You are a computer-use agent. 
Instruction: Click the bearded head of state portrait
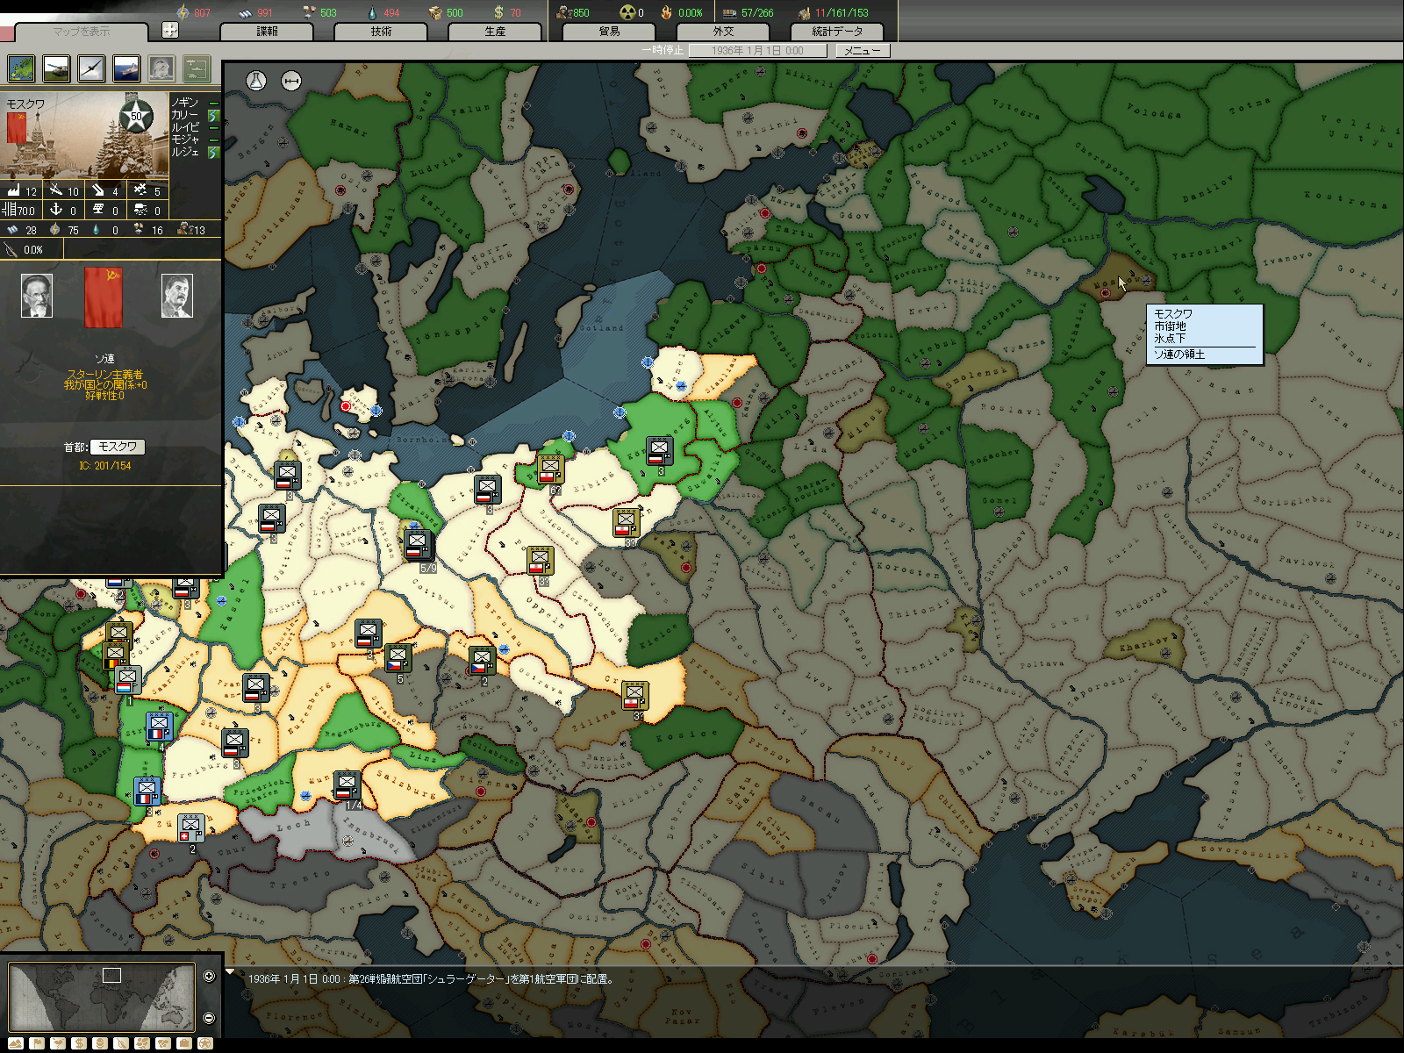pyautogui.click(x=36, y=296)
